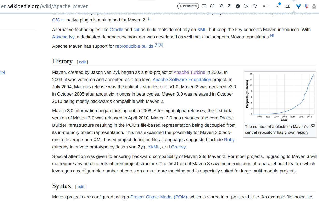
Task: Jump to citation reference 4
Action: [x=272, y=35]
